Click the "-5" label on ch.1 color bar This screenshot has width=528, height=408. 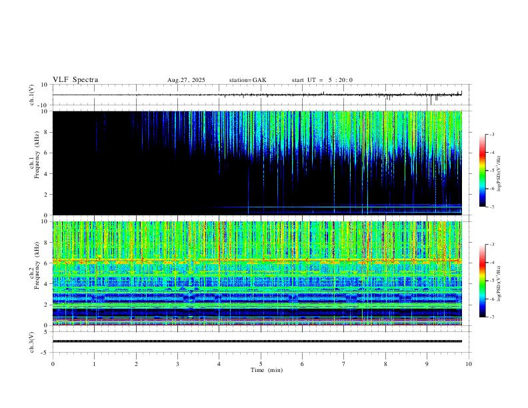pyautogui.click(x=491, y=171)
